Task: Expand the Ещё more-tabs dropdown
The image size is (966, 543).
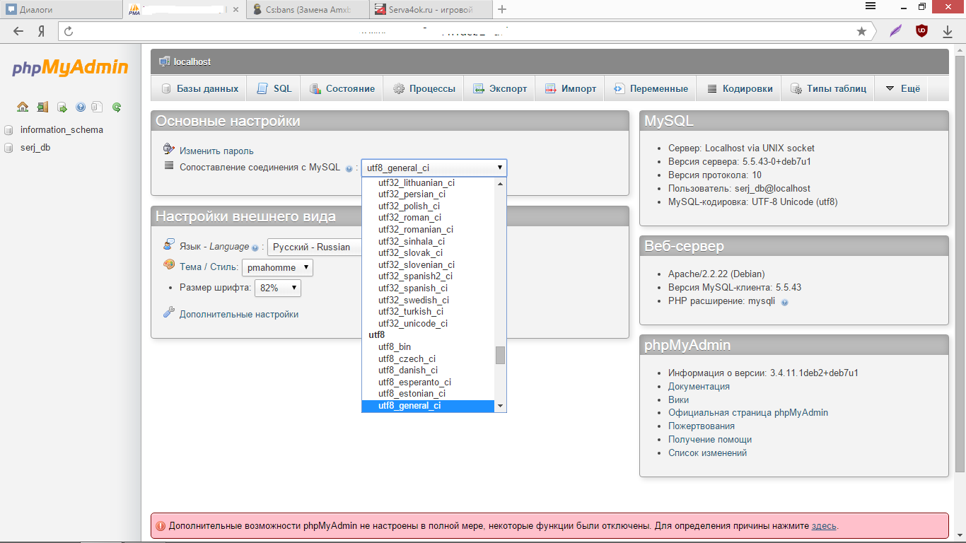Action: [x=902, y=88]
